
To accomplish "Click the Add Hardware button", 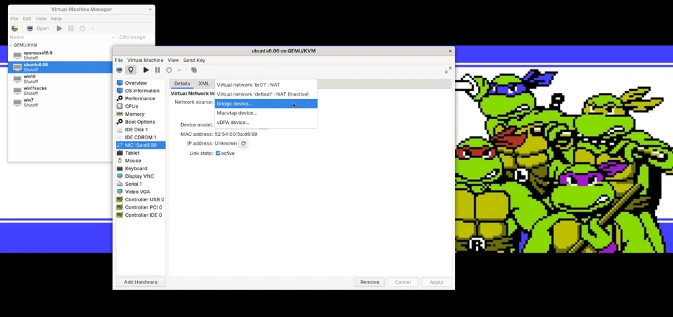I will coord(141,282).
